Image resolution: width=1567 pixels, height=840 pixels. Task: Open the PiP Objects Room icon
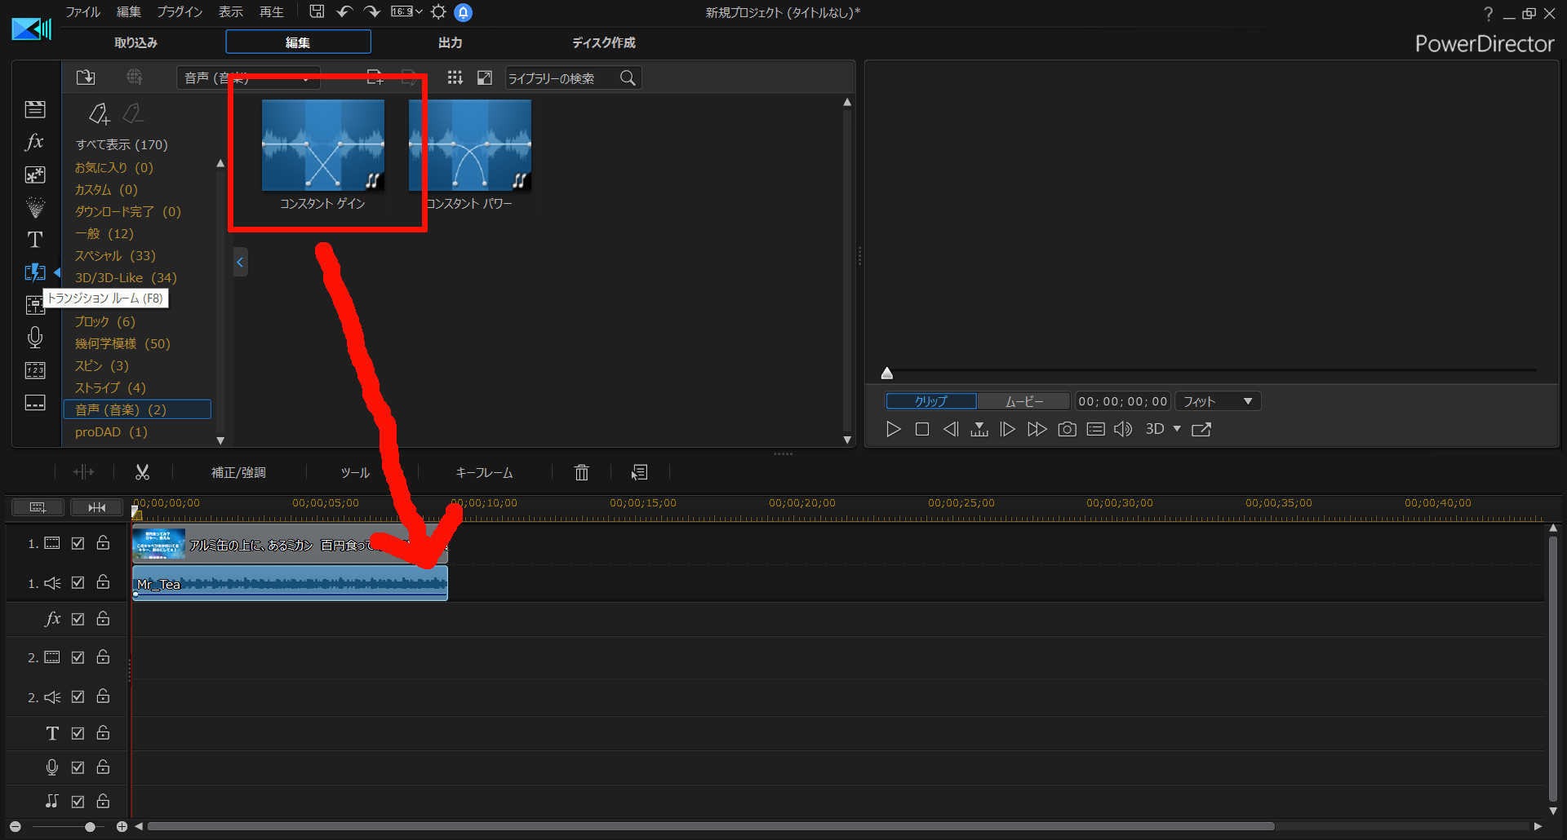35,175
